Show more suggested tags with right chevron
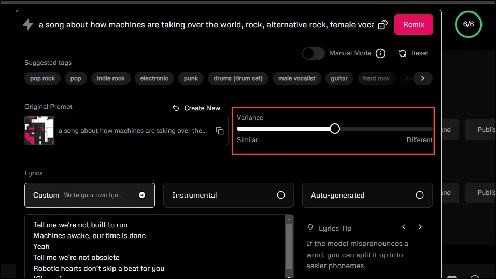 (x=423, y=78)
